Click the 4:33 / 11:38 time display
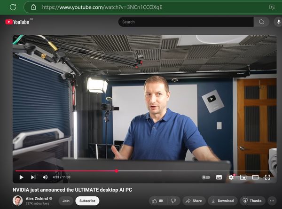282x209 pixels. tap(62, 177)
